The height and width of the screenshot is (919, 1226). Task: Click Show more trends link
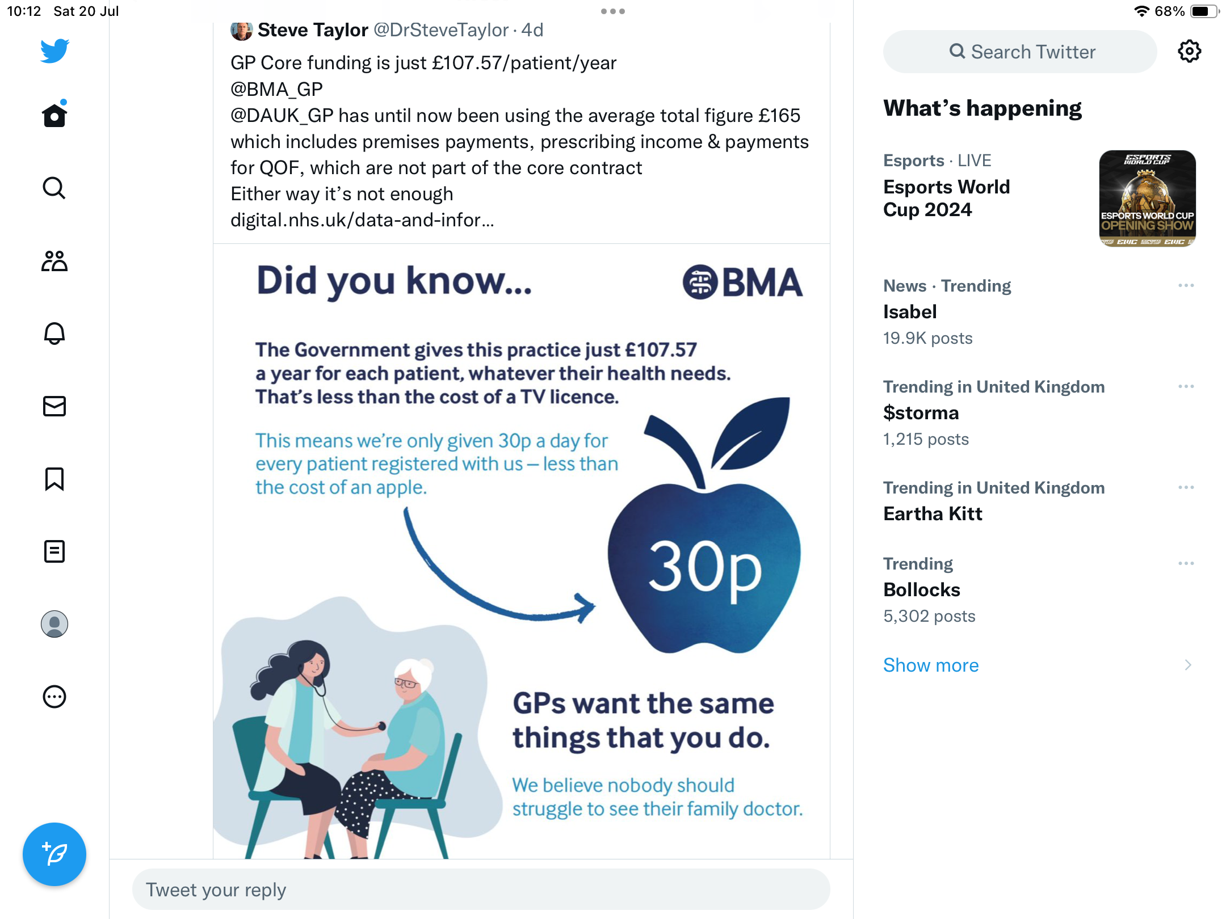tap(931, 665)
